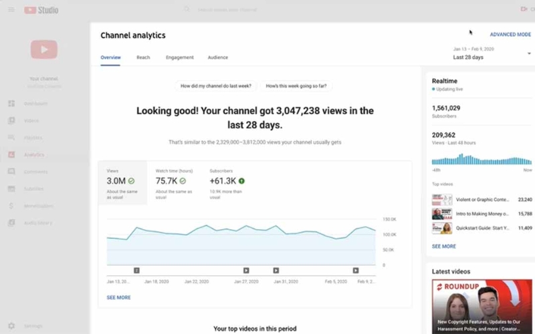535x334 pixels.
Task: Open the Last 28 days date dropdown
Action: click(492, 53)
